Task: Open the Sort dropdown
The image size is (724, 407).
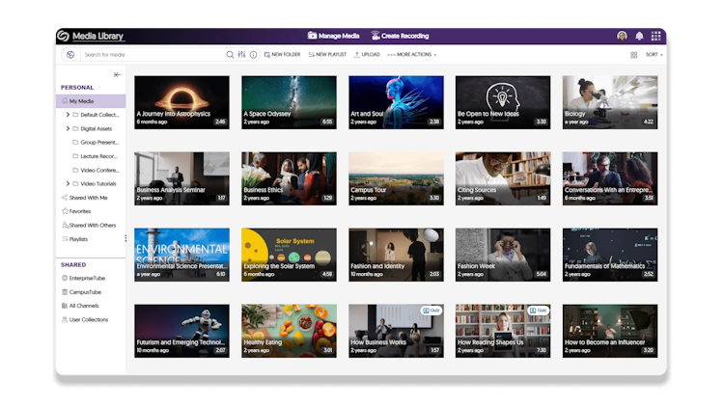Action: tap(654, 54)
